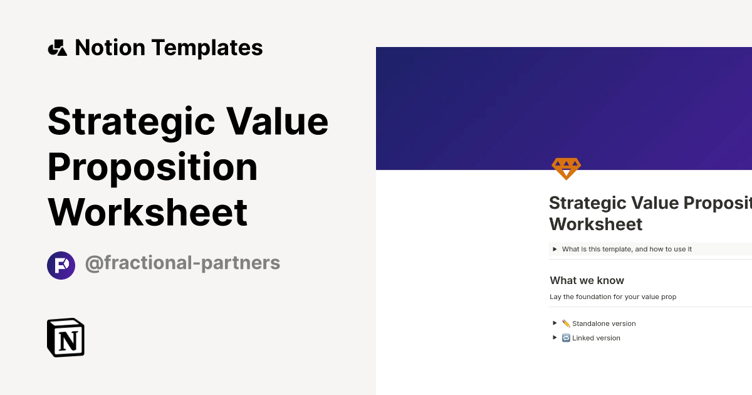The height and width of the screenshot is (395, 752).
Task: Click the page icon above the worksheet title
Action: [x=566, y=168]
